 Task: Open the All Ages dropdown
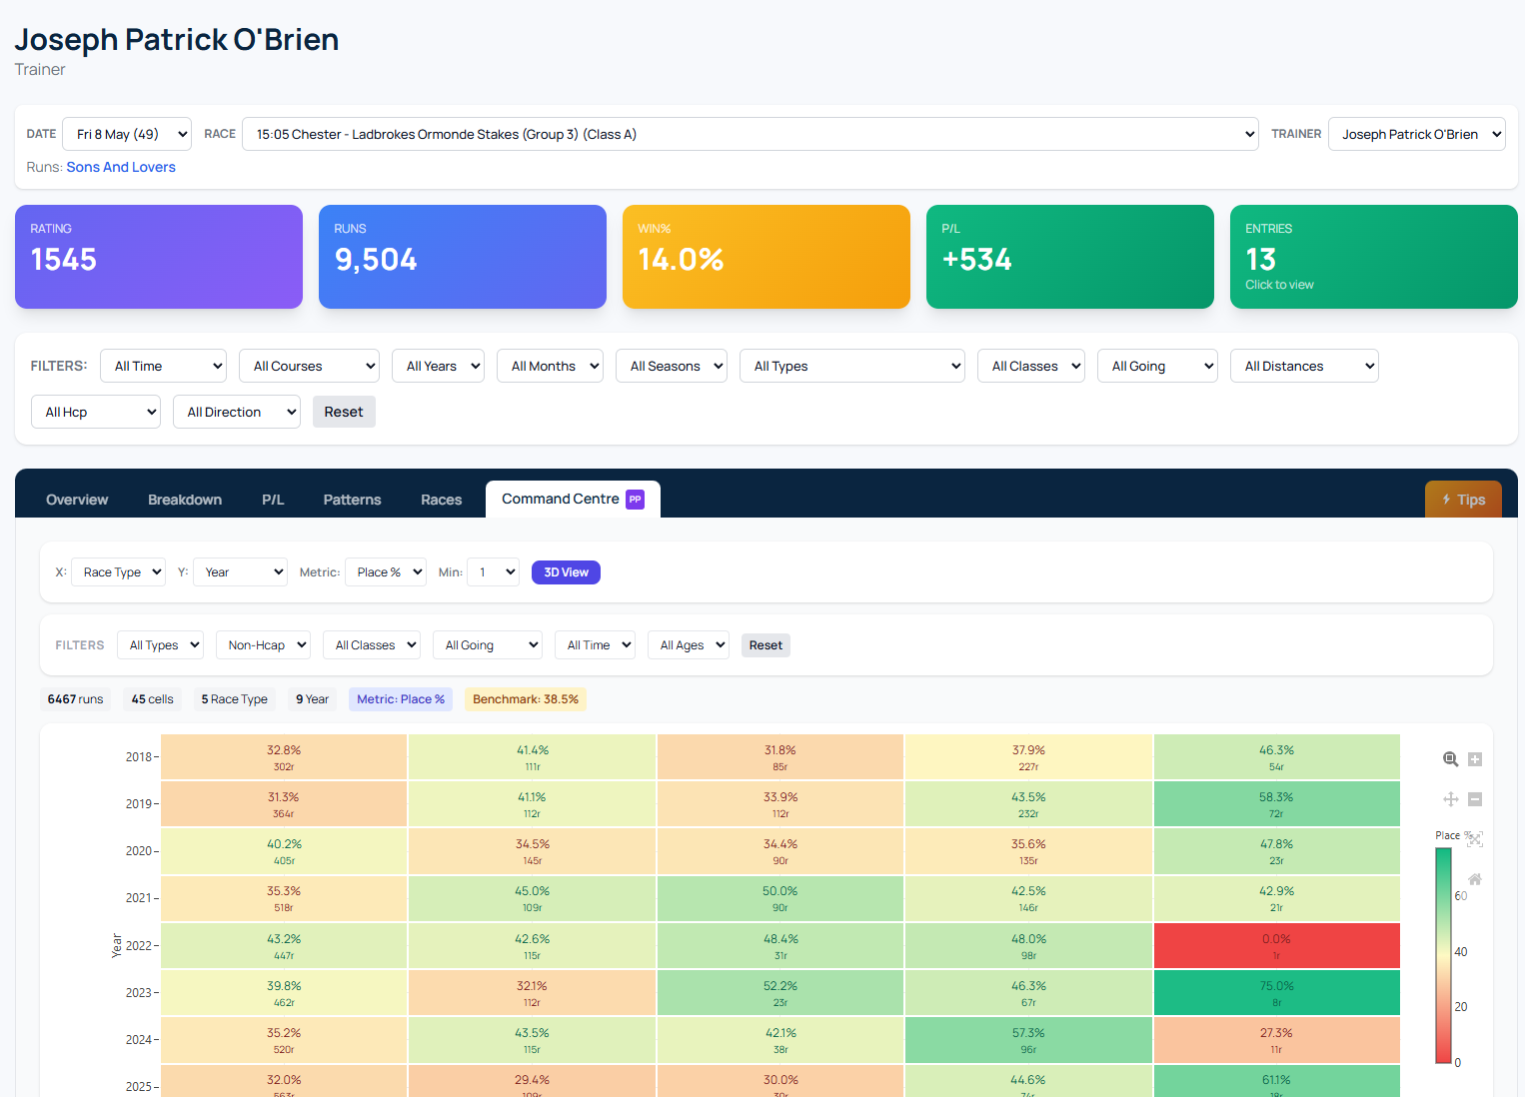pyautogui.click(x=689, y=645)
